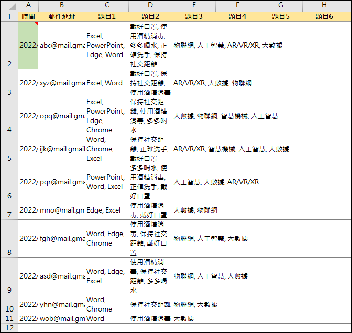Click the yhn@mail.gma email cell
Viewport: 352px width, 333px height.
(x=62, y=305)
